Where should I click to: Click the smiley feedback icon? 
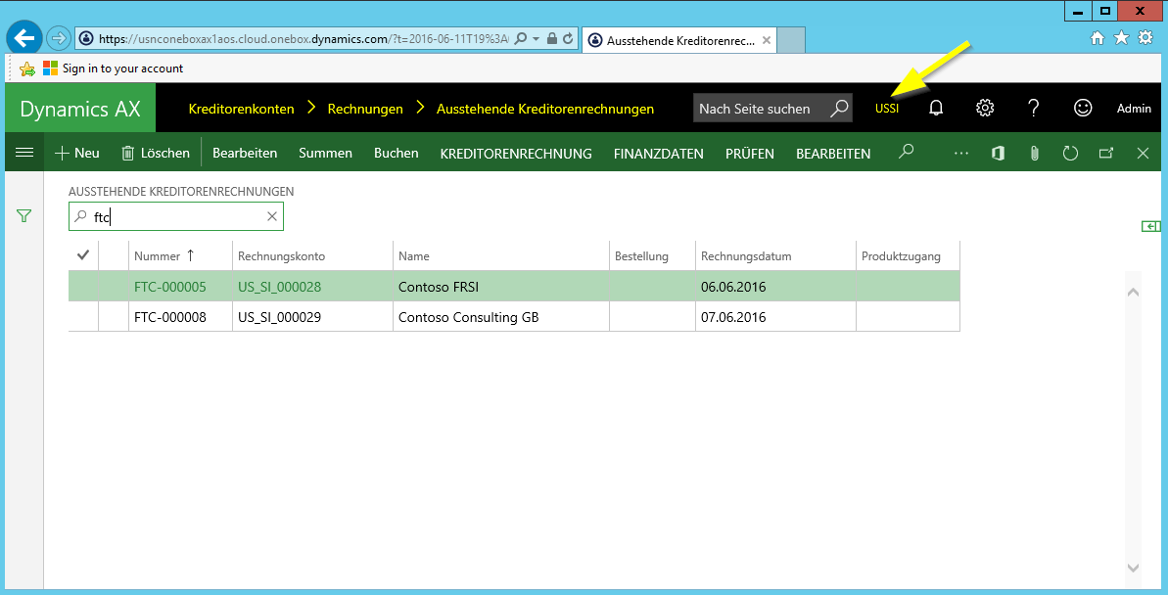[1083, 109]
